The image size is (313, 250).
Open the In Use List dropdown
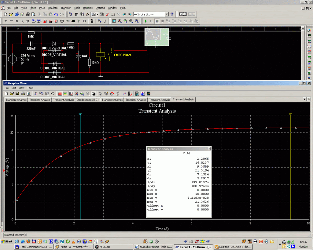coord(167,14)
